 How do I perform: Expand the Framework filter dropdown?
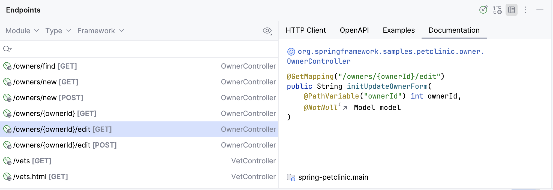(x=101, y=31)
